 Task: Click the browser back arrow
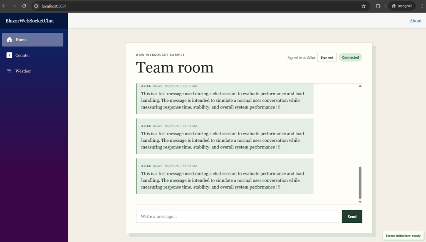[4, 6]
